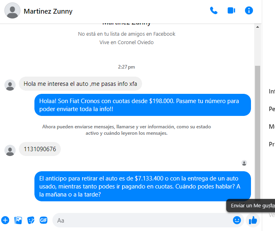Start a voice call with Martinez Zunny
This screenshot has width=275, height=231.
pos(214,10)
